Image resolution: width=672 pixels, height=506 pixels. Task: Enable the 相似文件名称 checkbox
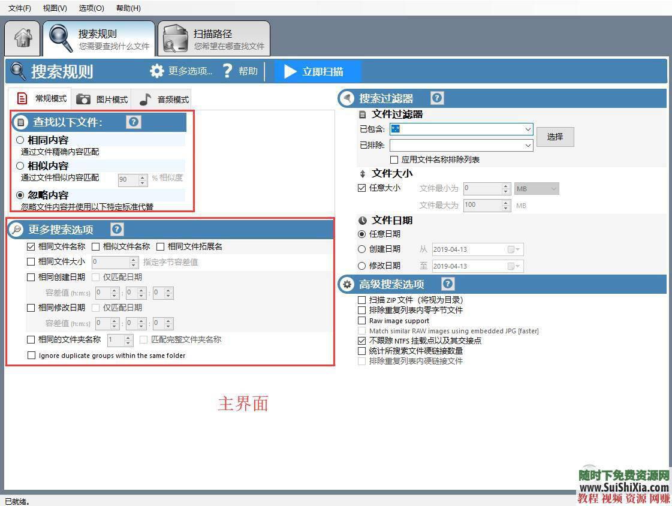[x=95, y=247]
